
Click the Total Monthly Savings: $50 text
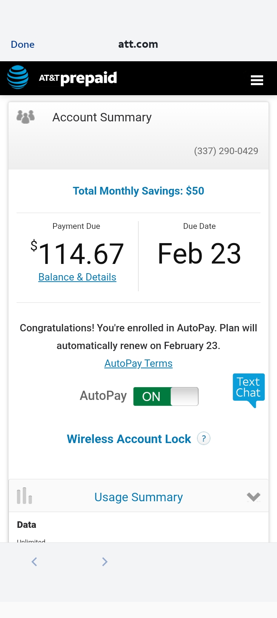[138, 191]
